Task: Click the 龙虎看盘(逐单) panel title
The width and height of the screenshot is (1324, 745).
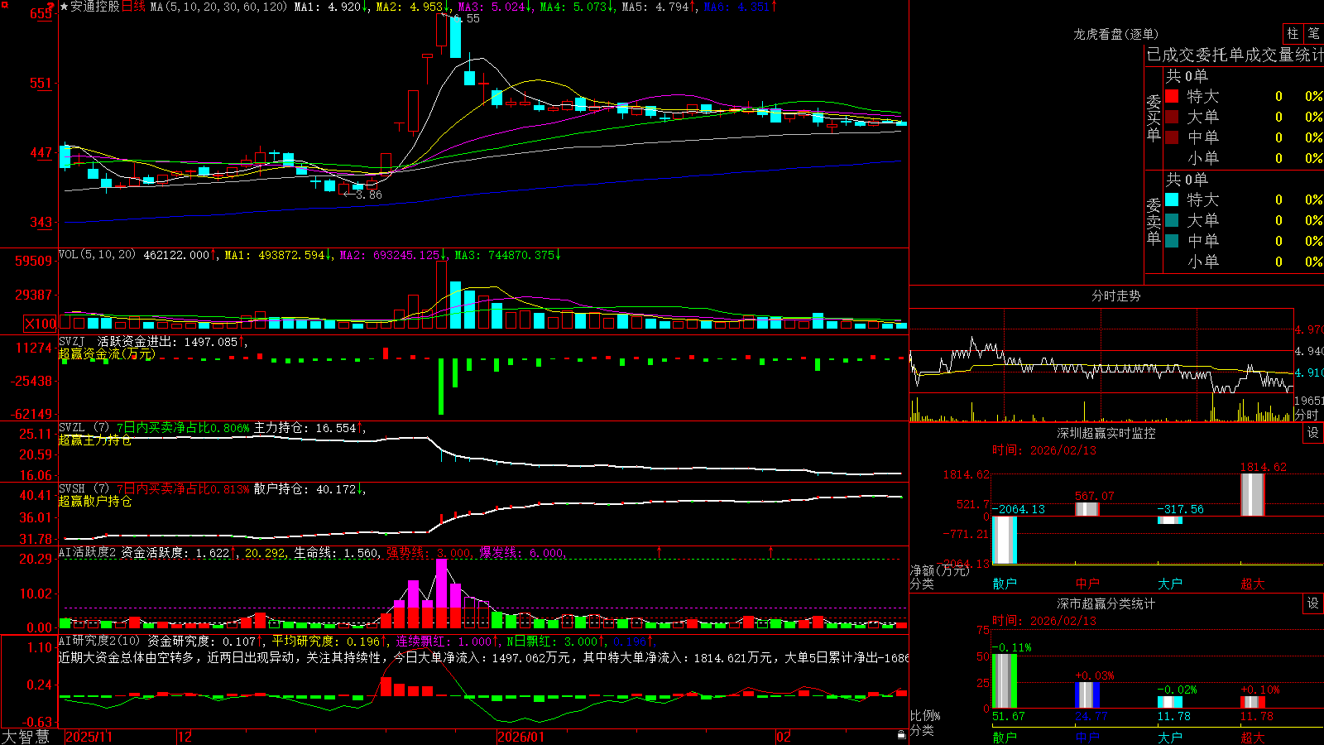Action: pyautogui.click(x=1115, y=34)
